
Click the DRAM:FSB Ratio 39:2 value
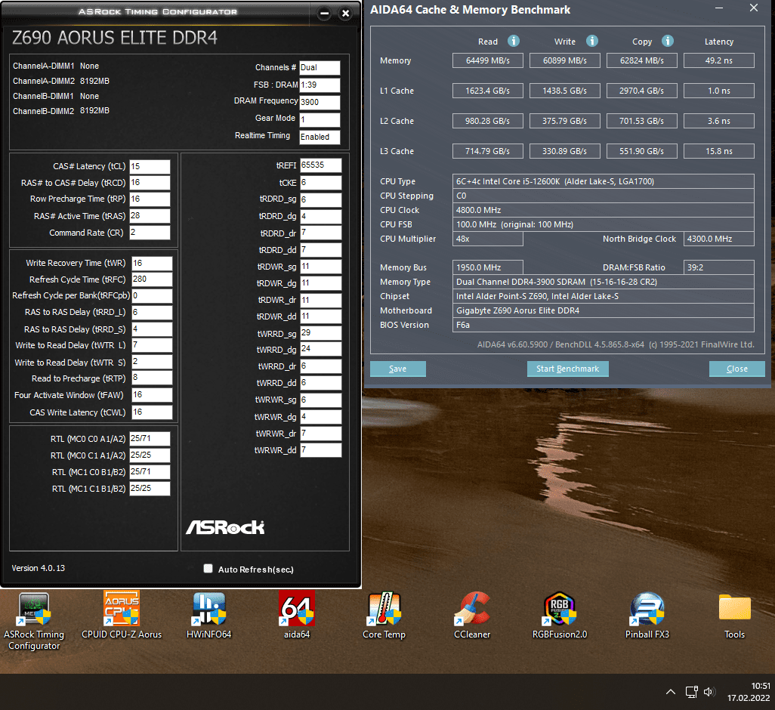718,267
